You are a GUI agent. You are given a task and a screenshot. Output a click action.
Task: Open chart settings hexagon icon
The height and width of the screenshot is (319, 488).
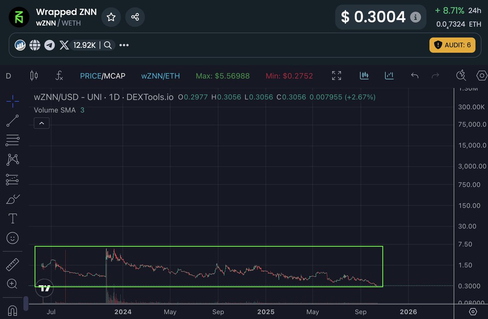pyautogui.click(x=482, y=75)
